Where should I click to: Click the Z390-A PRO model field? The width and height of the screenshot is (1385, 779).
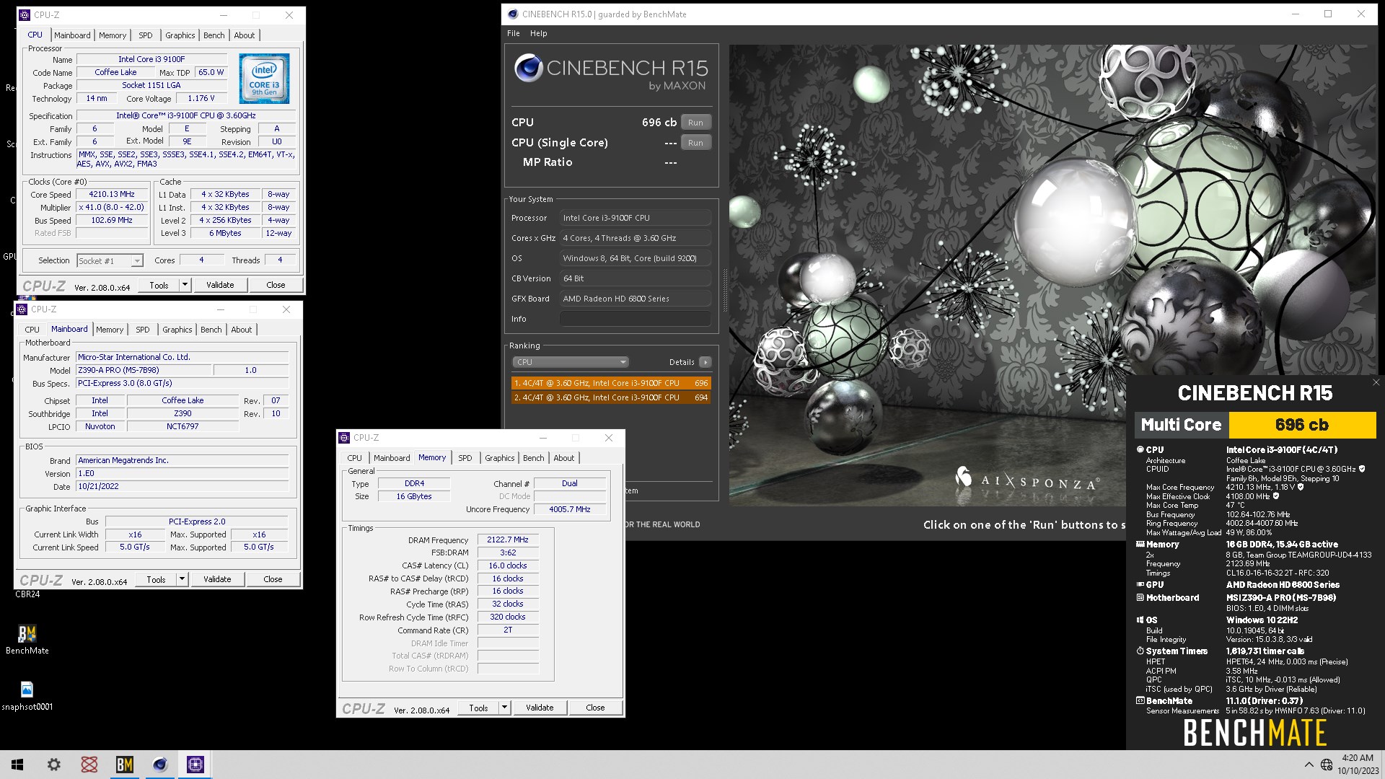point(144,370)
